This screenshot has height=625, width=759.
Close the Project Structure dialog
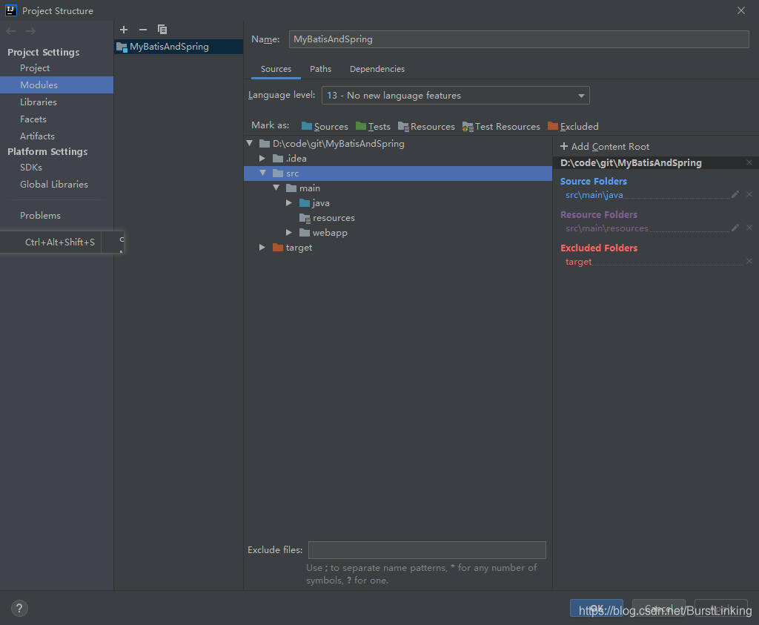(741, 10)
